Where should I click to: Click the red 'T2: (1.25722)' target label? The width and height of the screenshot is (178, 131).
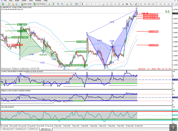pos(154,45)
